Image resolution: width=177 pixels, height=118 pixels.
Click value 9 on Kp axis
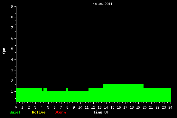(12, 6)
